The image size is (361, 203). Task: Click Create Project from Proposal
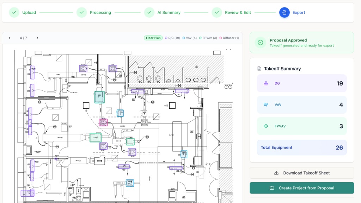point(302,188)
